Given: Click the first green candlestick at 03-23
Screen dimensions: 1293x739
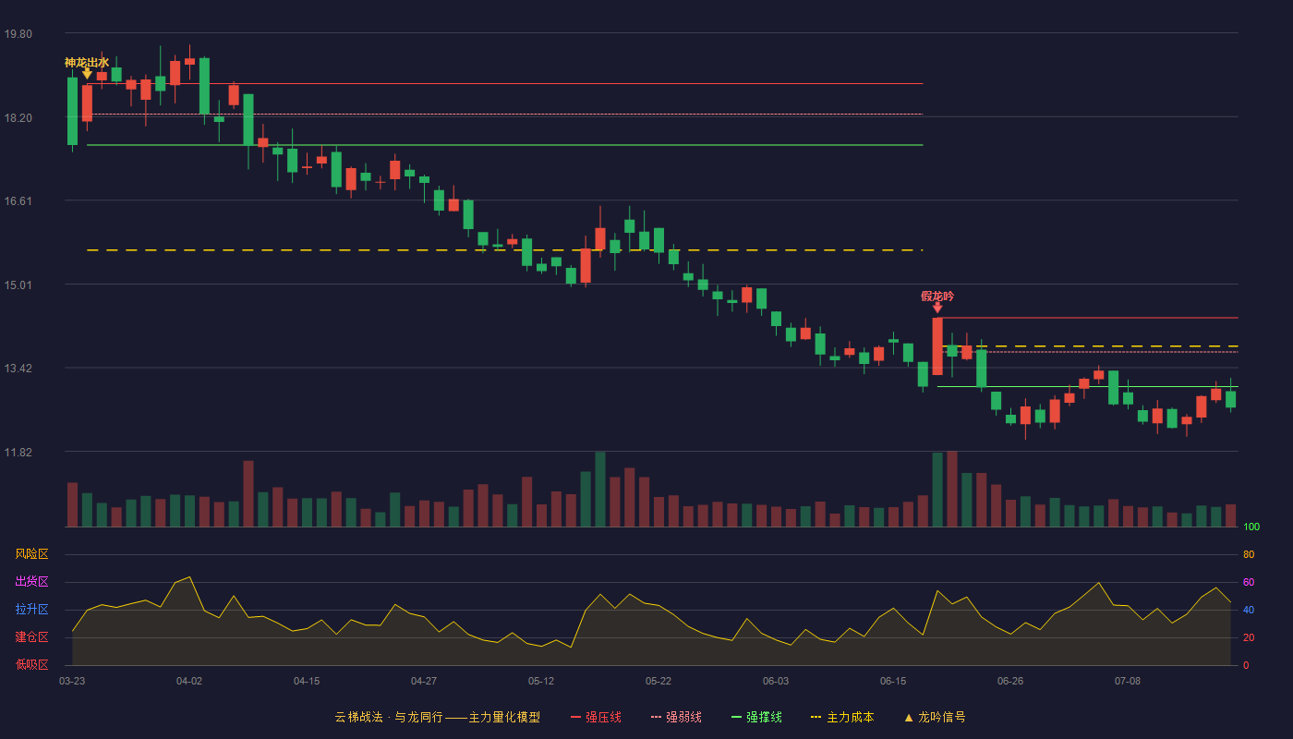Looking at the screenshot, I should 72,111.
